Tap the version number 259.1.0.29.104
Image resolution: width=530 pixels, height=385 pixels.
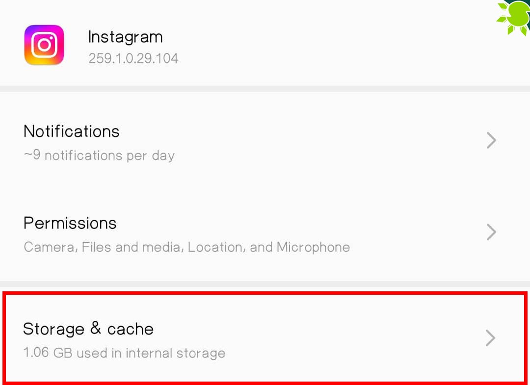(133, 58)
